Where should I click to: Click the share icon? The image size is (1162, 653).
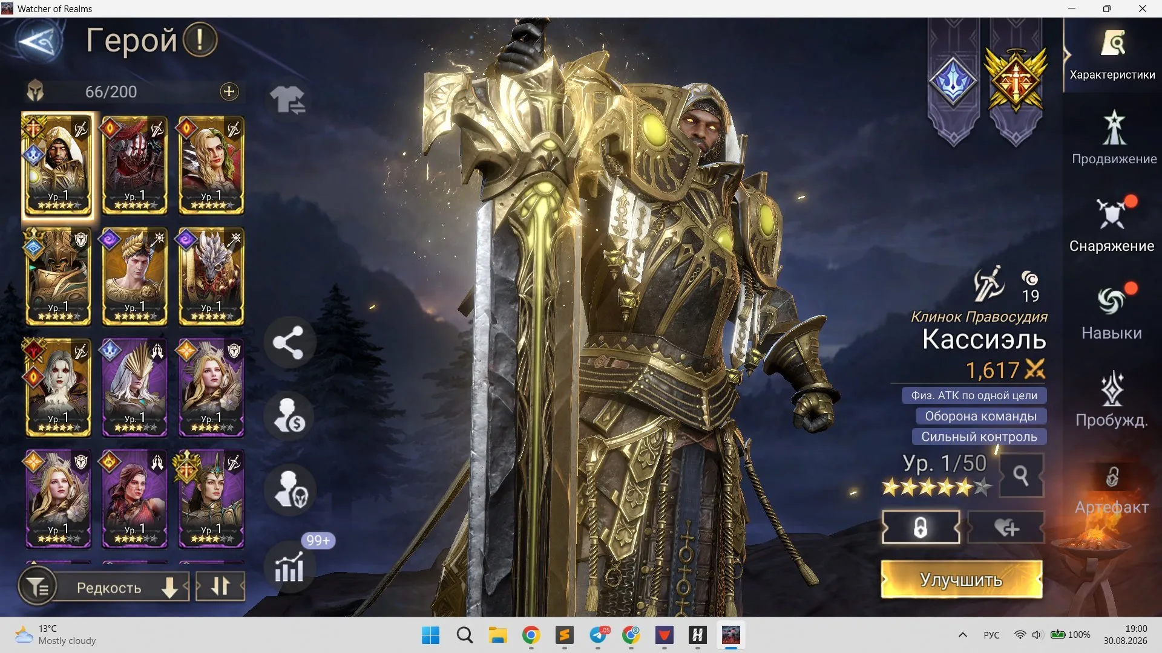[x=289, y=343]
